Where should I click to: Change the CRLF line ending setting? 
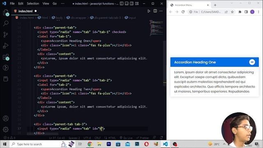pyautogui.click(x=98, y=138)
